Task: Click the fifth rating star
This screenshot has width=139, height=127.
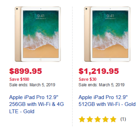Action: tap(113, 119)
